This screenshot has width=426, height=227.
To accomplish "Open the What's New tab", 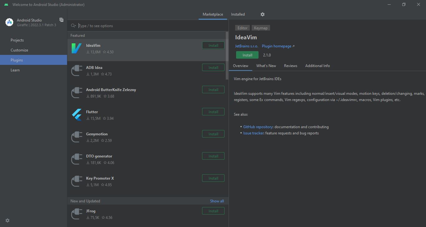I will [266, 66].
